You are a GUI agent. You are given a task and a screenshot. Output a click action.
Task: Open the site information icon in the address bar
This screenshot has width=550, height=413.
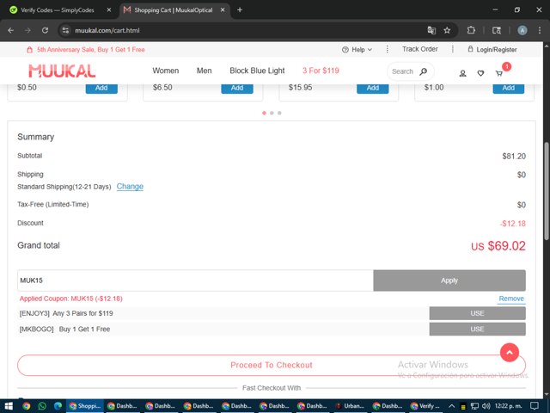(65, 31)
